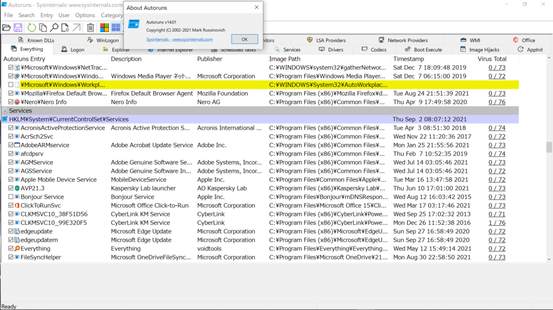Open the Search menu
Image resolution: width=553 pixels, height=310 pixels.
[27, 15]
